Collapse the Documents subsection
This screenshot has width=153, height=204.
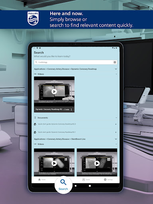click(x=116, y=118)
